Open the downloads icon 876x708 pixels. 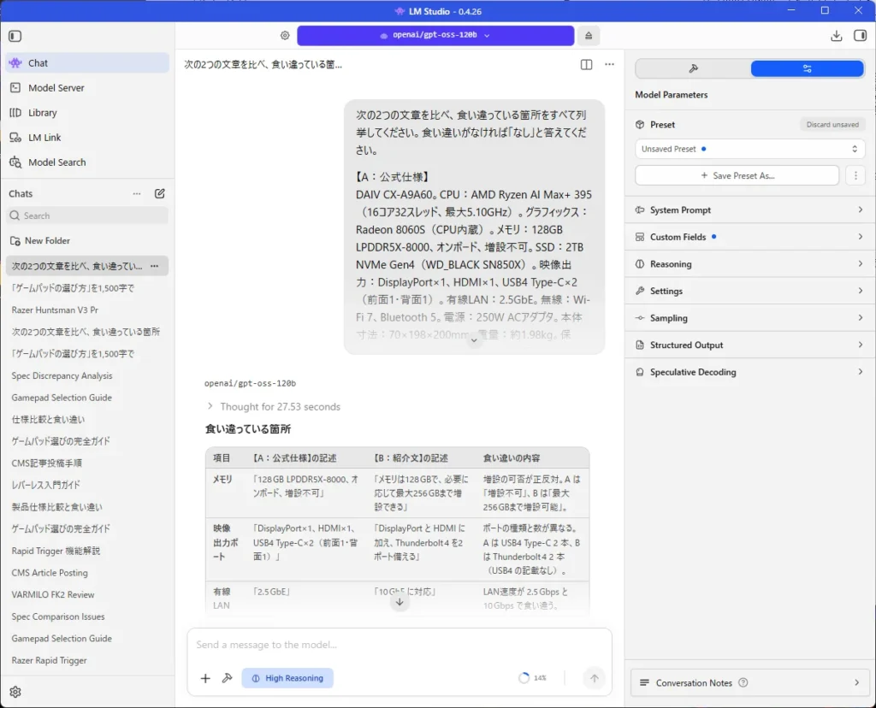tap(837, 36)
